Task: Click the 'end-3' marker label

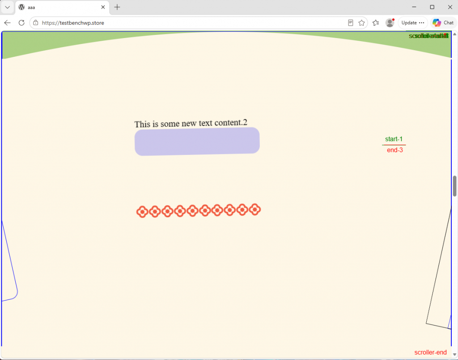Action: pyautogui.click(x=395, y=150)
